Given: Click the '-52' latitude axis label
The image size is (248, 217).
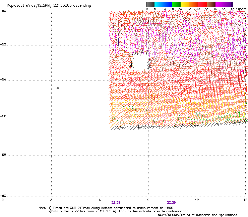Looking at the screenshot, I should [3, 44].
